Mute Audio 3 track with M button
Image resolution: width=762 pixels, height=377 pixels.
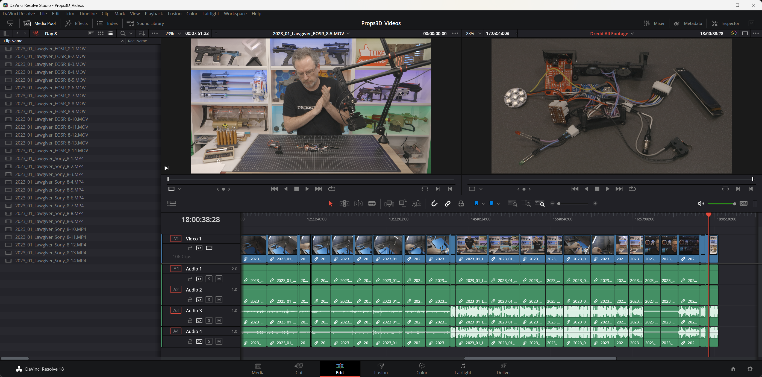[x=219, y=320]
